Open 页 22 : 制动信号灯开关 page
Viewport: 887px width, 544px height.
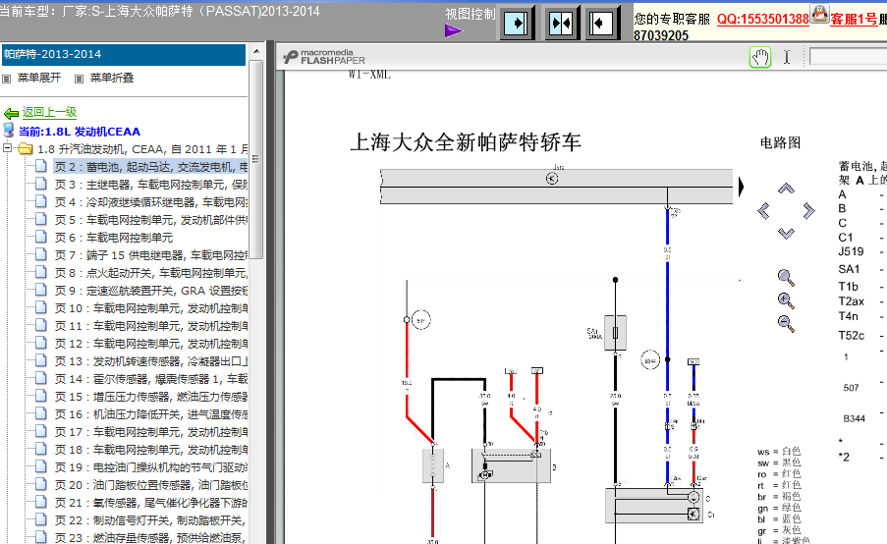[150, 520]
